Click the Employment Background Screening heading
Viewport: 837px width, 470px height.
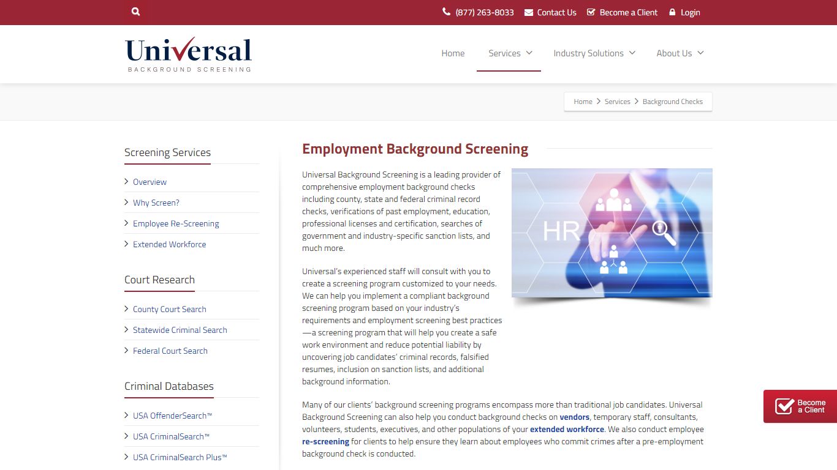click(x=415, y=149)
